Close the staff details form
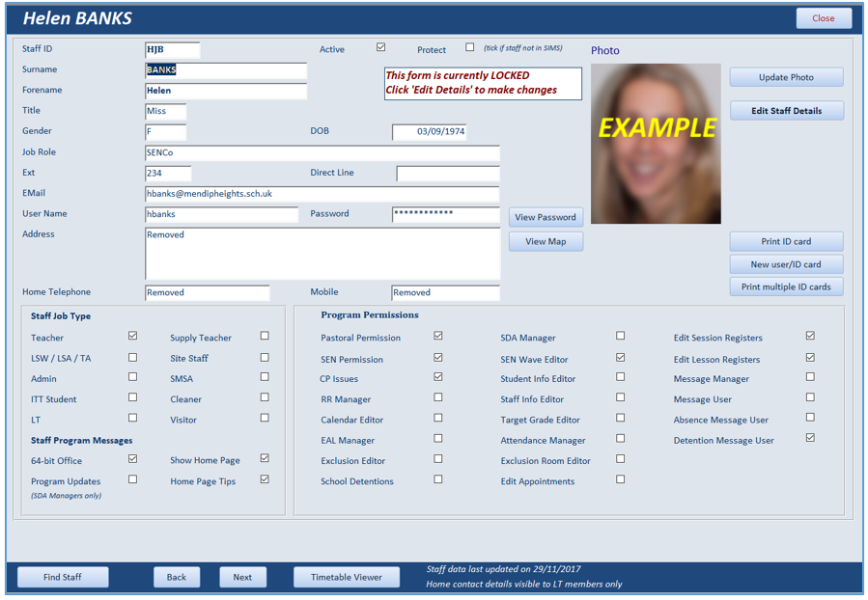The image size is (868, 600). [x=824, y=18]
